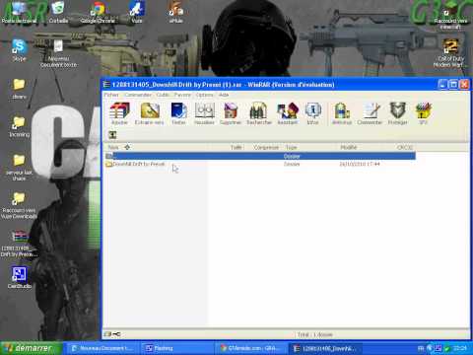
Task: Select the Skype desktop icon
Action: 19,50
